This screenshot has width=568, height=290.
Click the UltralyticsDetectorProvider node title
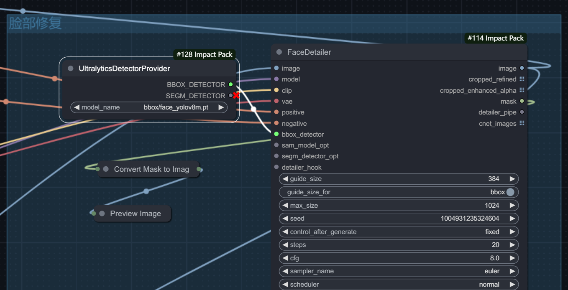124,69
